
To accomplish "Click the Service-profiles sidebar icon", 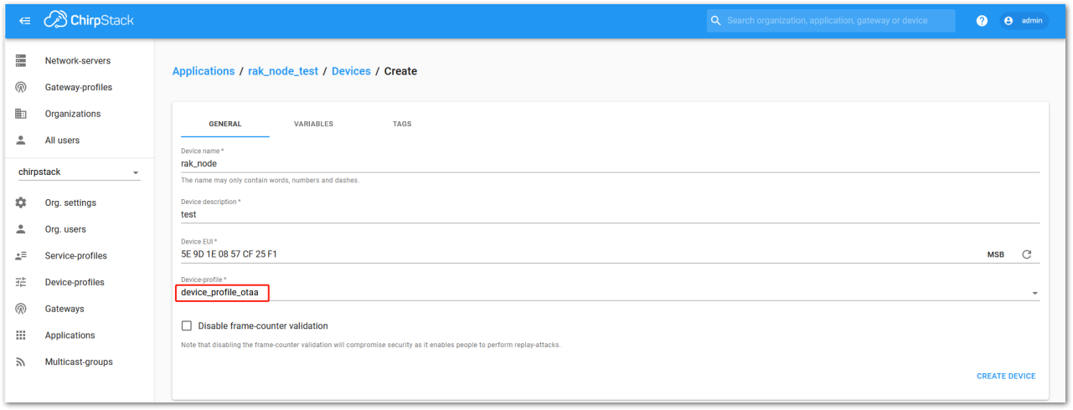I will pyautogui.click(x=21, y=256).
